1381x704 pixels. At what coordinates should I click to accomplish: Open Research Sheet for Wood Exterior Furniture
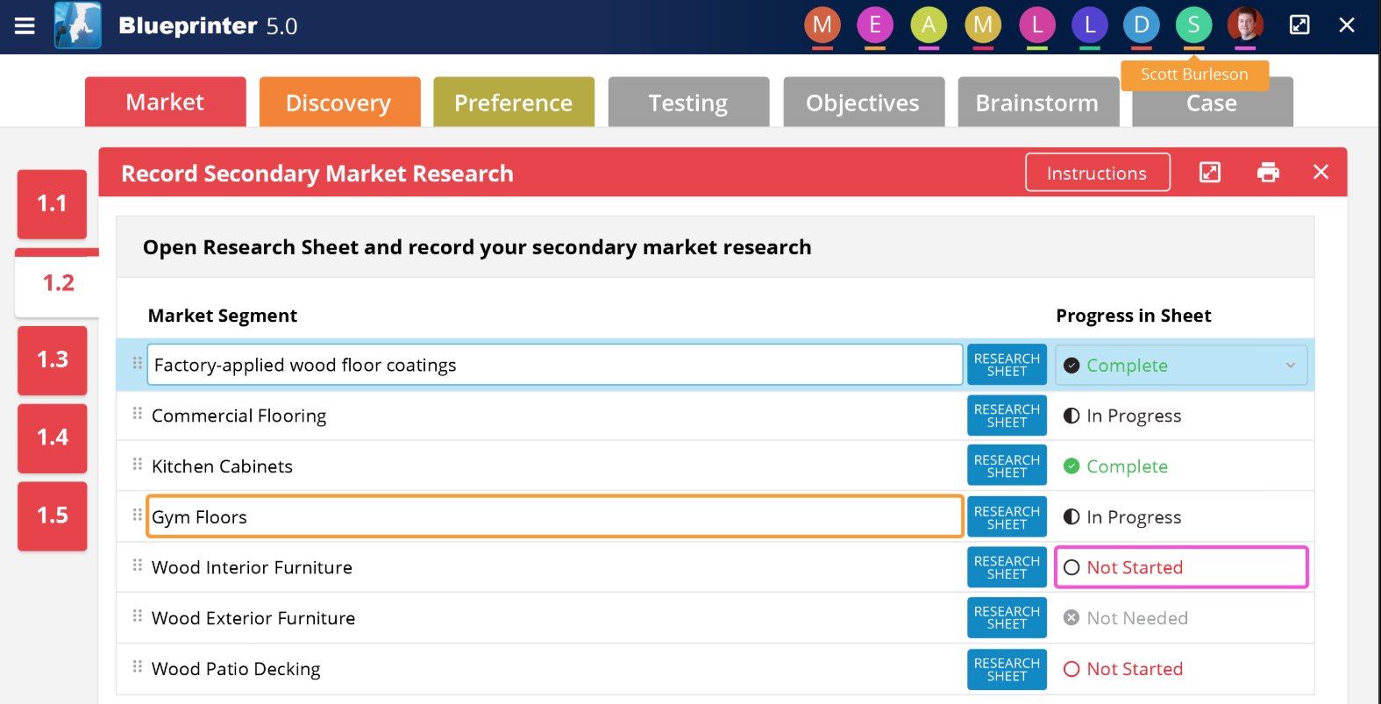tap(1007, 618)
